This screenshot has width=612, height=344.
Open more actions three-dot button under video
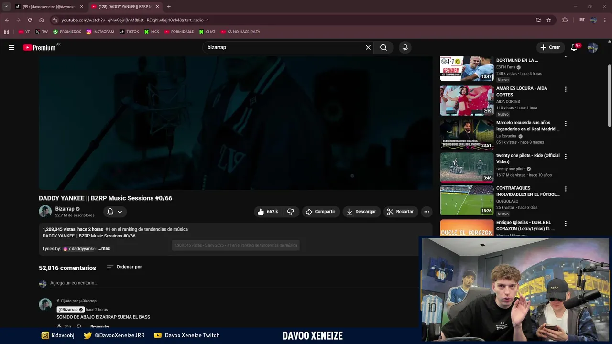tap(426, 212)
